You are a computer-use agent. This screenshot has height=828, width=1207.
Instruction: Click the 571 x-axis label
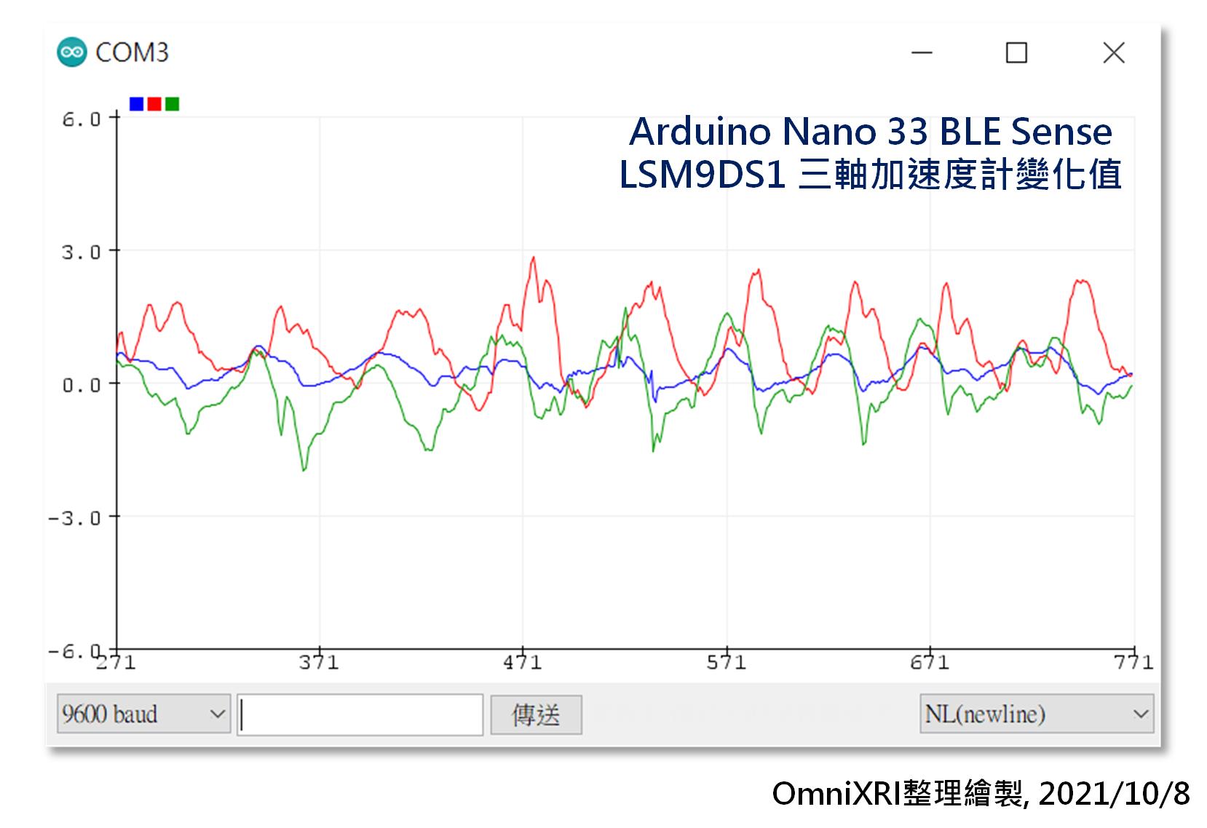click(x=727, y=662)
